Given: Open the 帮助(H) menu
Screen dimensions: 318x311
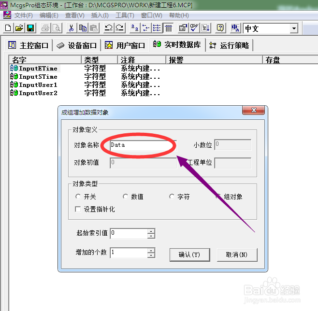Looking at the screenshot, I should pos(179,15).
